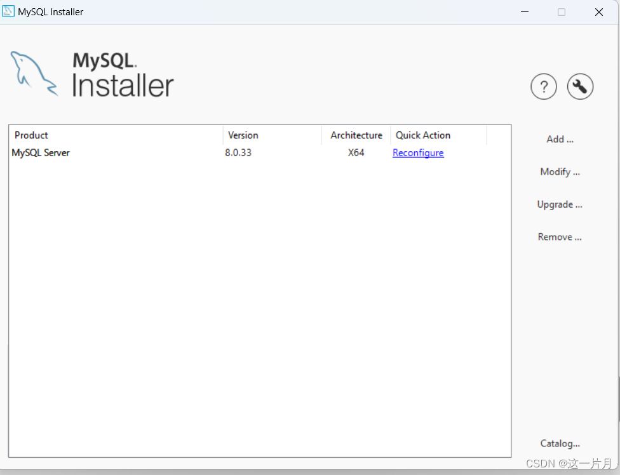This screenshot has height=475, width=620.
Task: Click the 8.0.33 version cell
Action: click(238, 153)
